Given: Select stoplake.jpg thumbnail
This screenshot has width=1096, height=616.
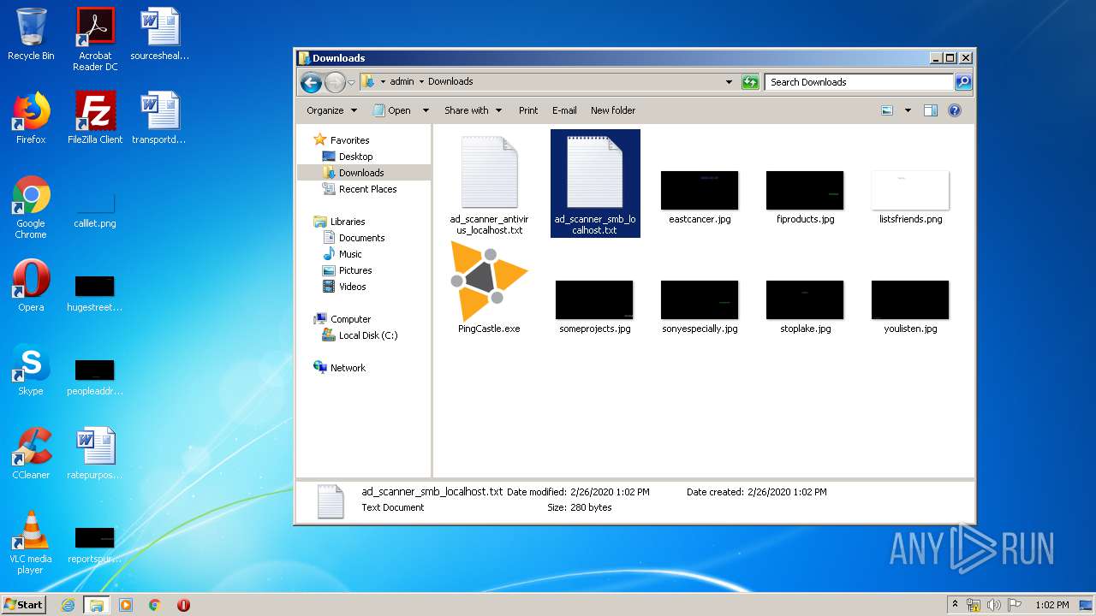Looking at the screenshot, I should coord(805,306).
